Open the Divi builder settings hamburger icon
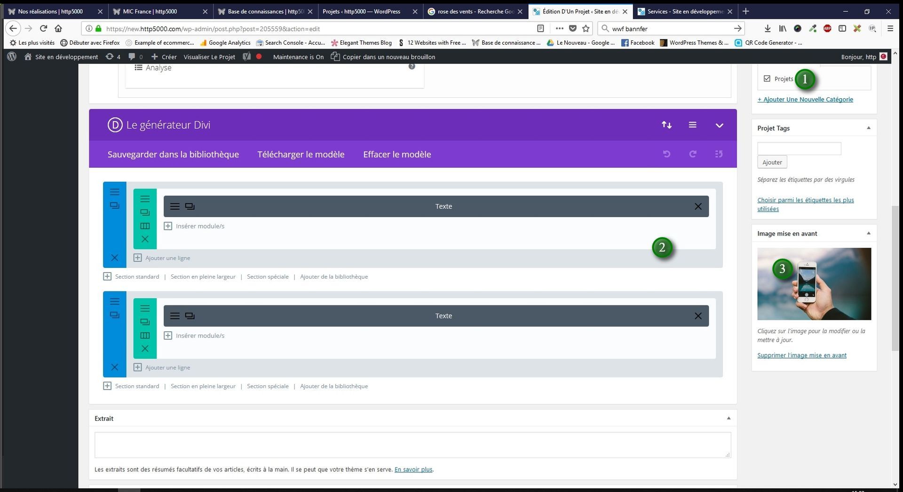 point(692,125)
